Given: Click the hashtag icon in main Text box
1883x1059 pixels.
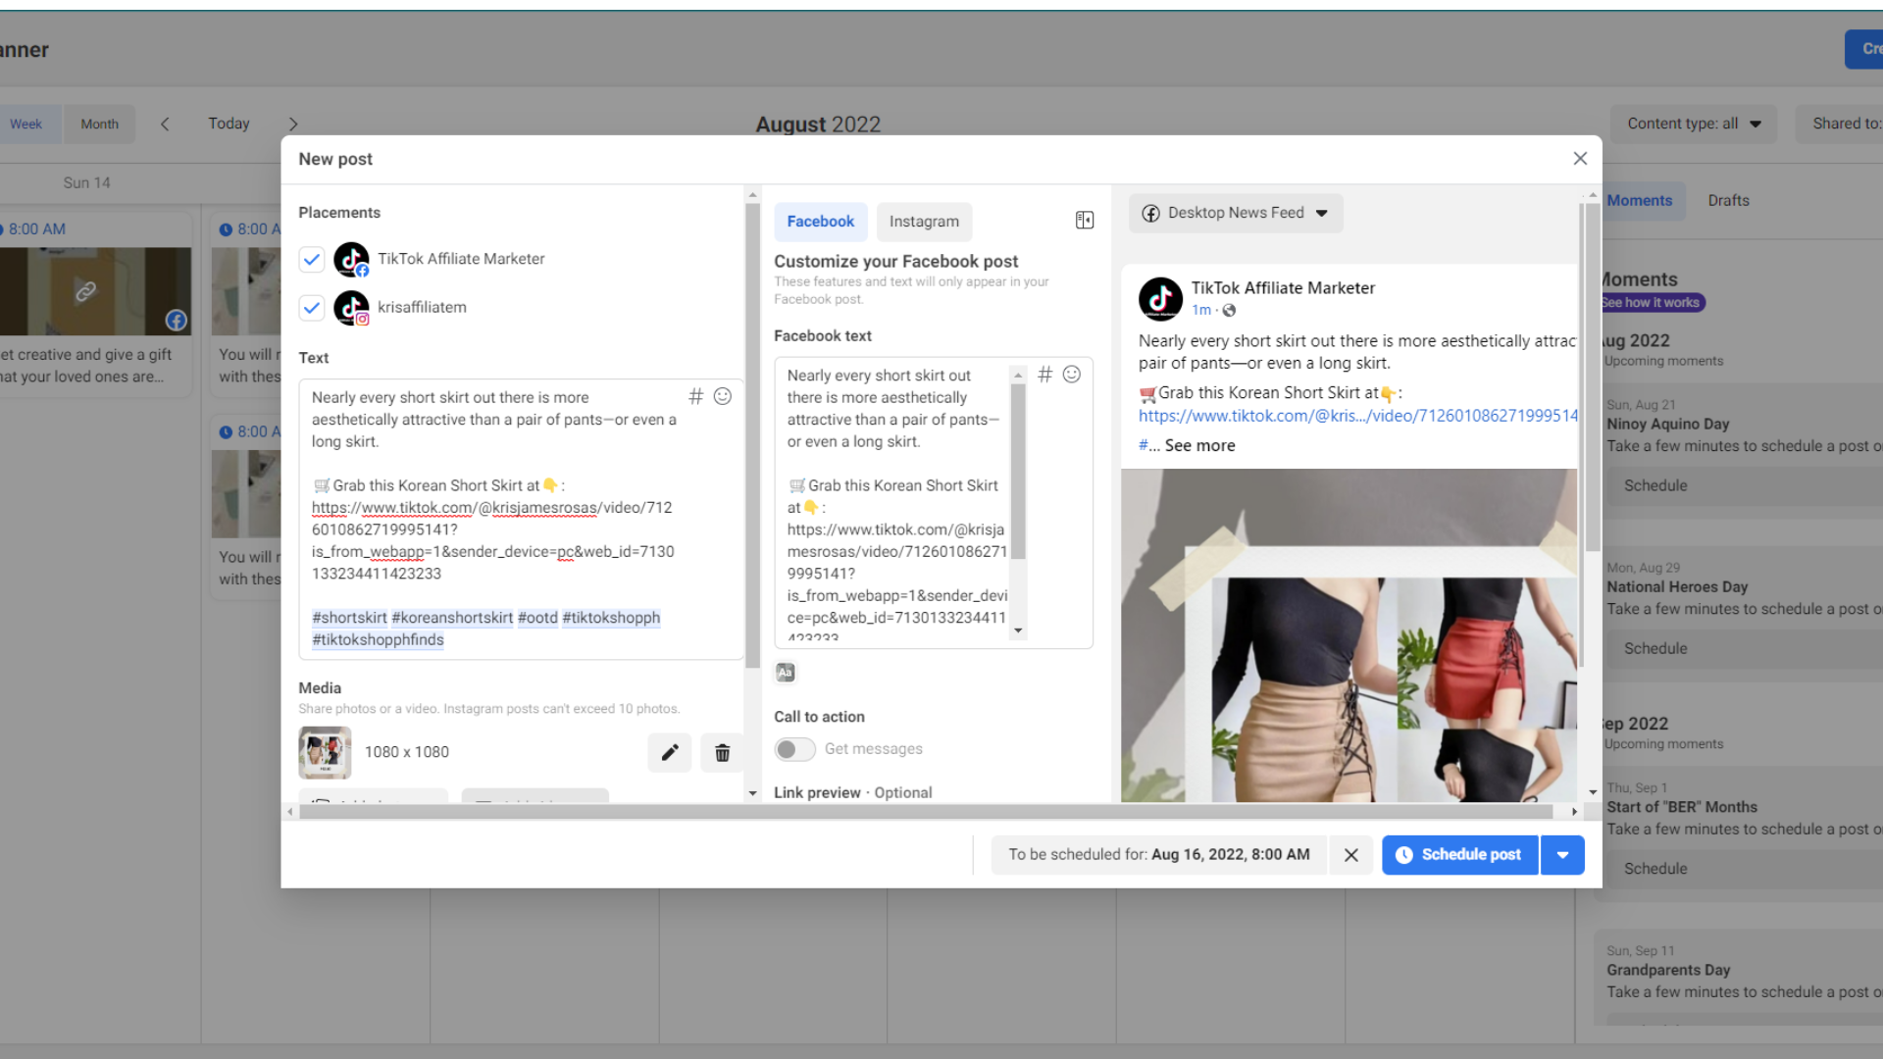Looking at the screenshot, I should [x=695, y=396].
